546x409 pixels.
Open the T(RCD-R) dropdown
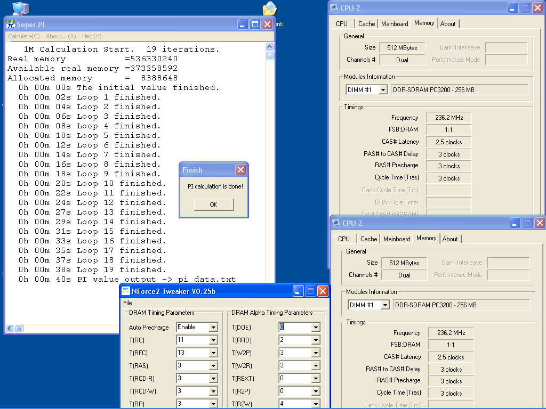coord(213,379)
